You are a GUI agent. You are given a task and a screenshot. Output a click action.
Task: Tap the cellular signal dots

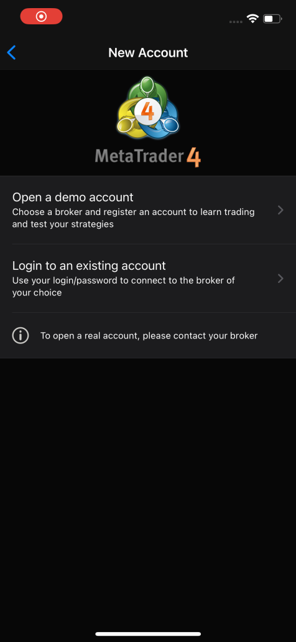click(x=236, y=22)
